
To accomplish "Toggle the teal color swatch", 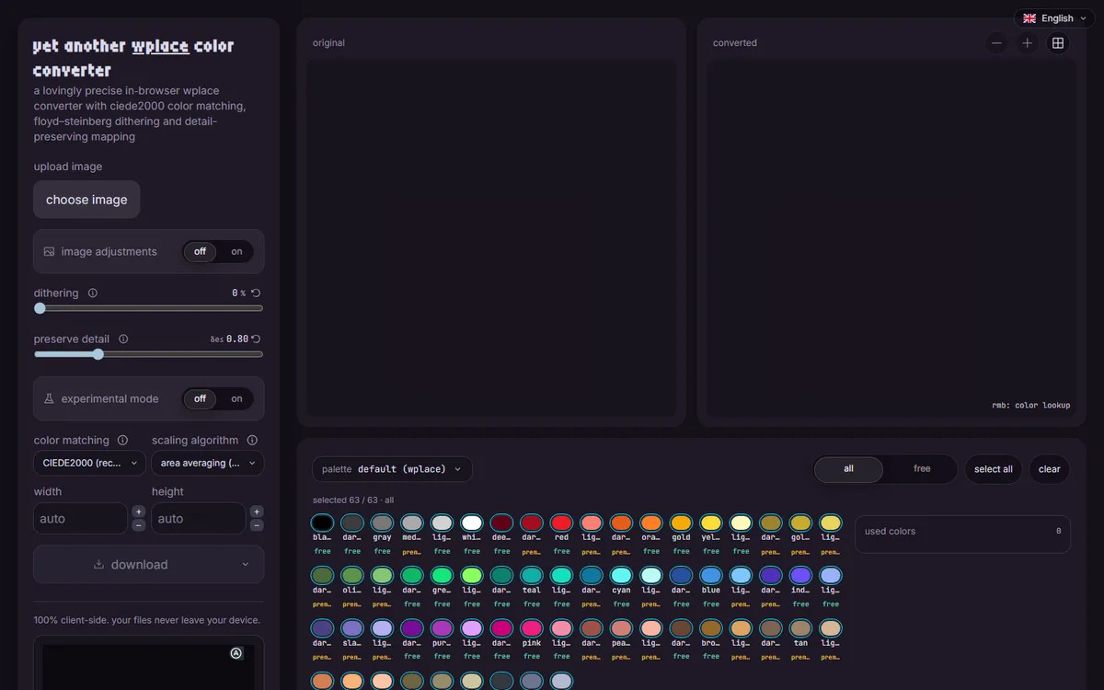I will [x=532, y=575].
